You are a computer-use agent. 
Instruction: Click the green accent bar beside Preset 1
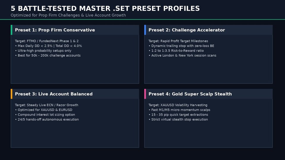click(12, 30)
